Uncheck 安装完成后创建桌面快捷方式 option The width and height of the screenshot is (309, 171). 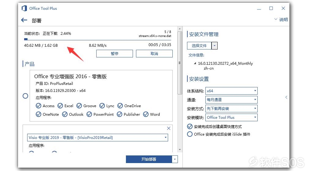point(189,126)
